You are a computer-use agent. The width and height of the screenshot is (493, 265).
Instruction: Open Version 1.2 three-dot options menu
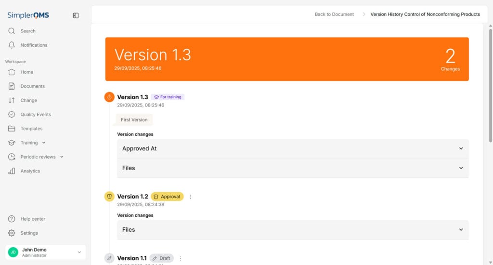tap(190, 197)
